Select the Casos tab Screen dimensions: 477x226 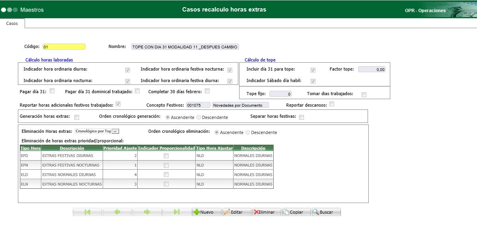(x=12, y=23)
